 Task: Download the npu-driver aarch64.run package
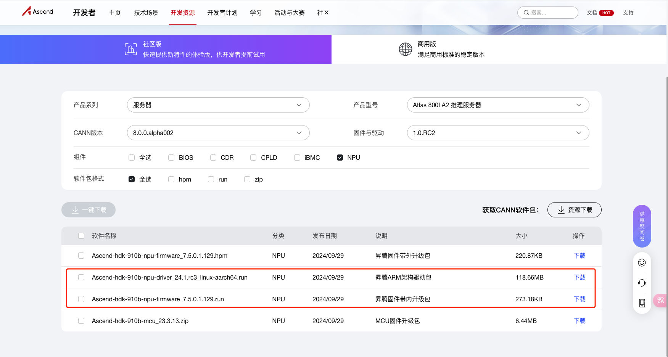[x=579, y=277]
